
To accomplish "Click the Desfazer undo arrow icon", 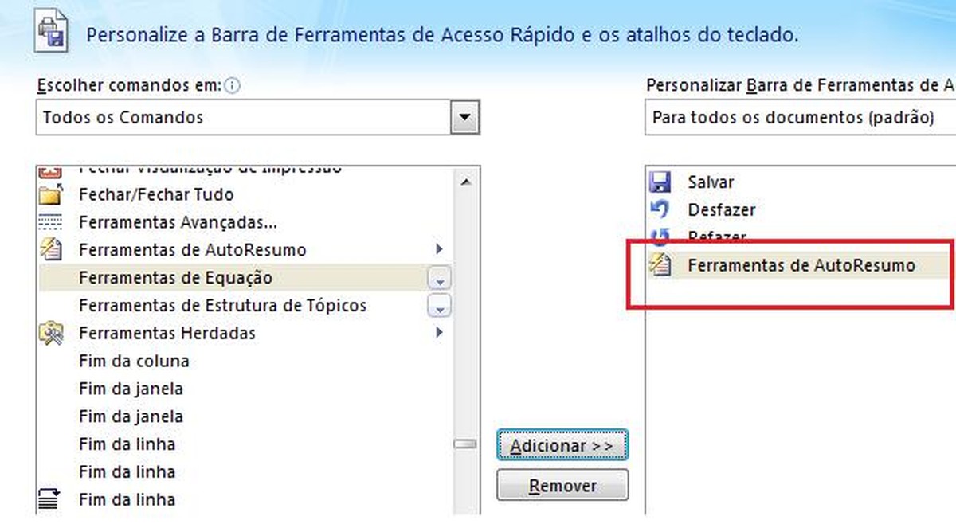I will [660, 209].
